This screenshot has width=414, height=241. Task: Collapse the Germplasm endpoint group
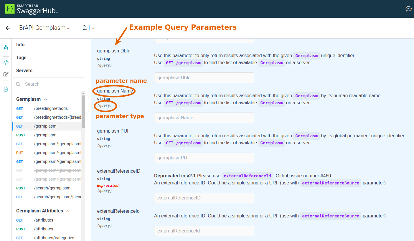pos(45,100)
